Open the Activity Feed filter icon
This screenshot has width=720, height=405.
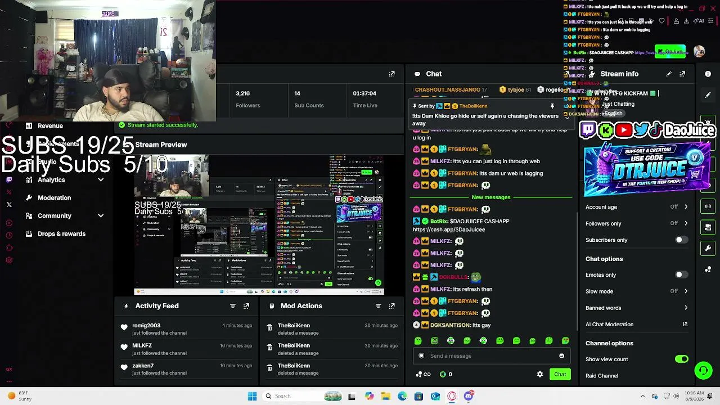233,306
